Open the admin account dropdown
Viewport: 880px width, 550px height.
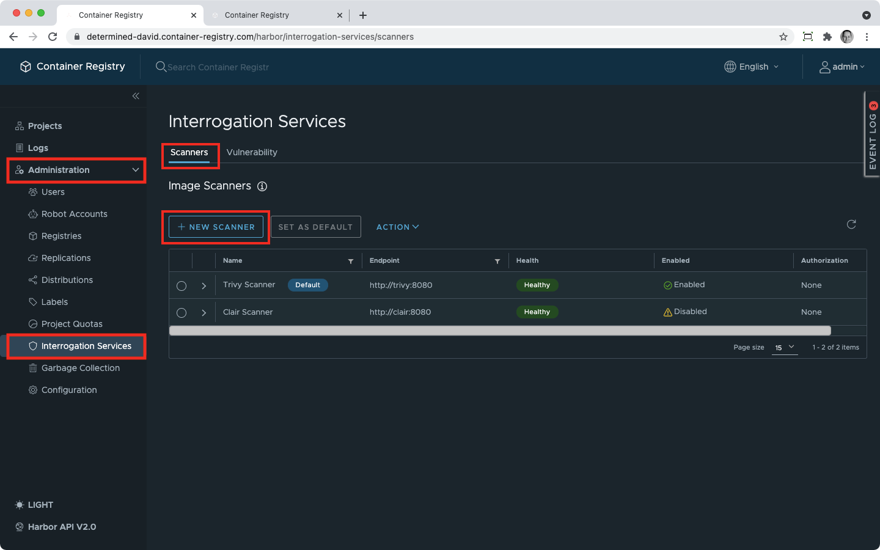tap(842, 67)
